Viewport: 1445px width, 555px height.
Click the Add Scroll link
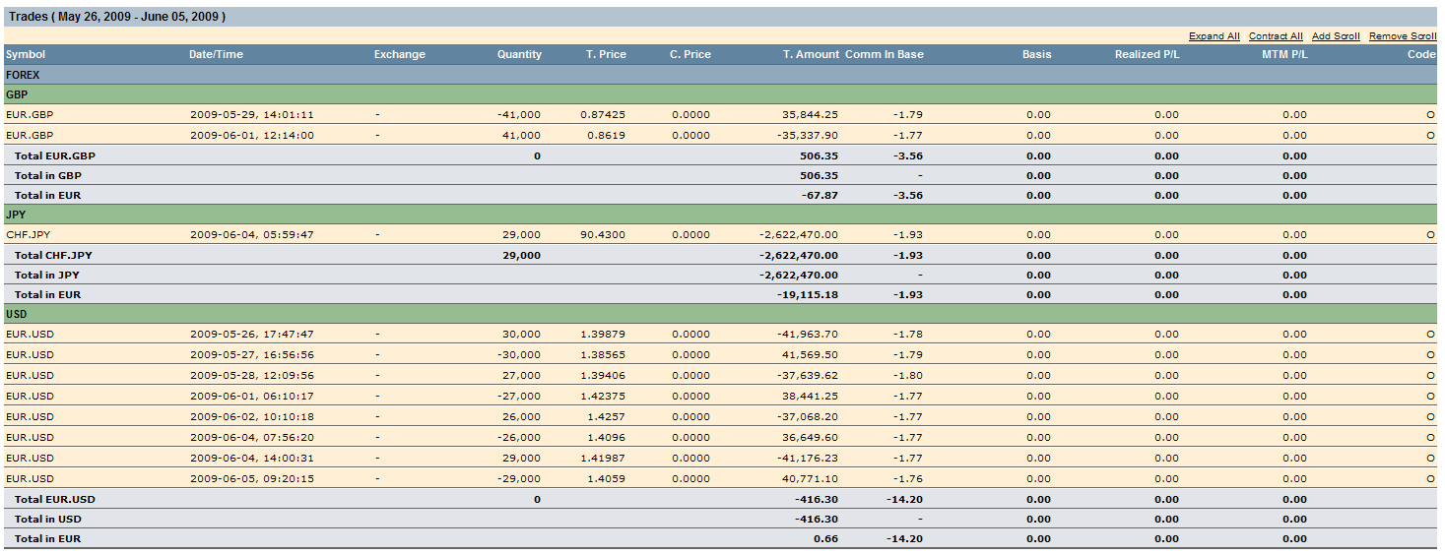point(1336,36)
